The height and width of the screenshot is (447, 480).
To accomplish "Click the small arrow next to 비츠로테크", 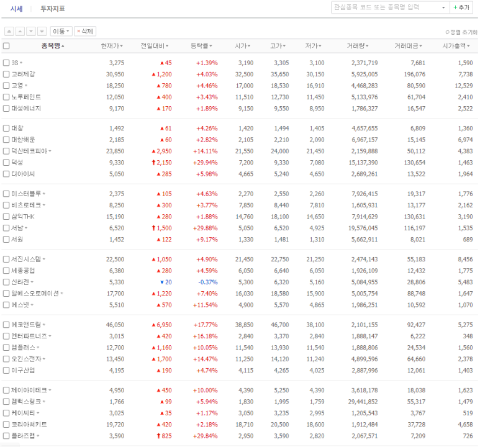I will (x=43, y=205).
